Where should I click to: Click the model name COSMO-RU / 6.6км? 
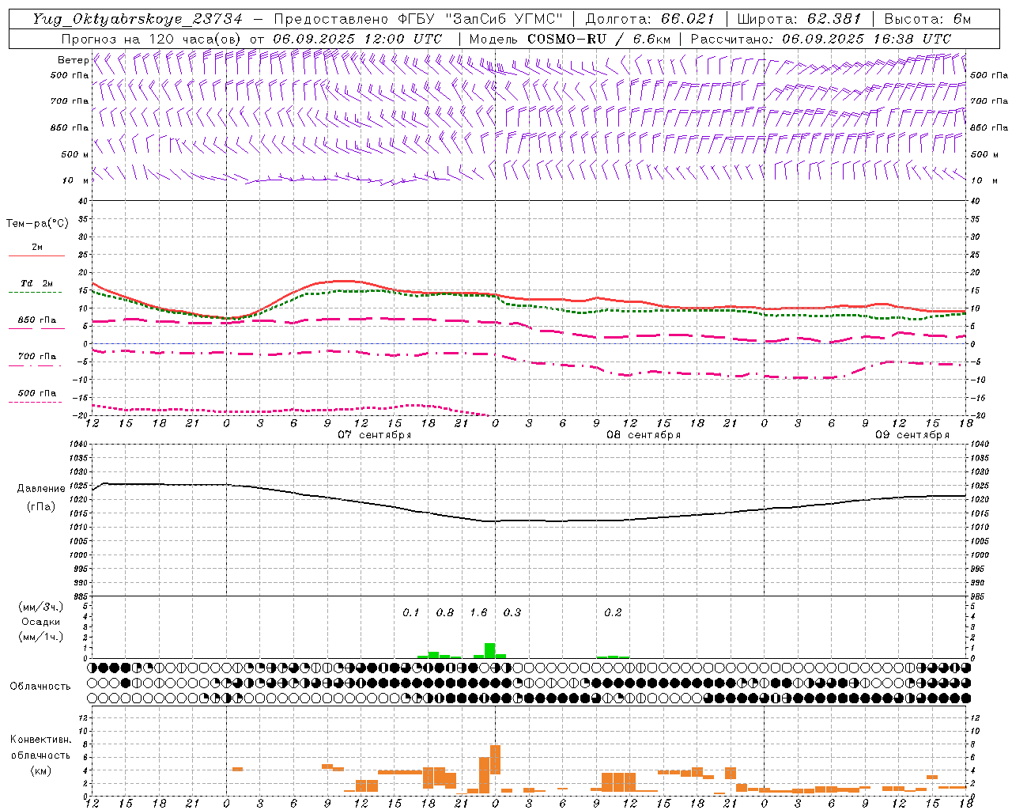pos(599,39)
